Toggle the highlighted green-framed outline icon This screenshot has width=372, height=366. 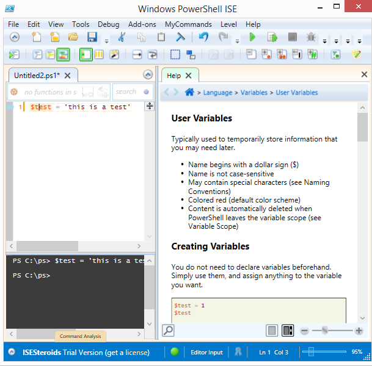[x=63, y=55]
